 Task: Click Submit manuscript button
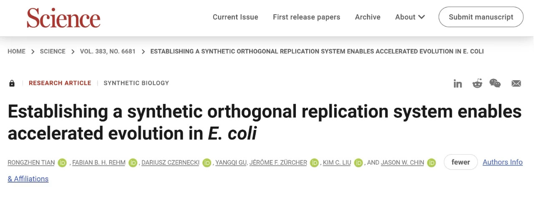[481, 17]
